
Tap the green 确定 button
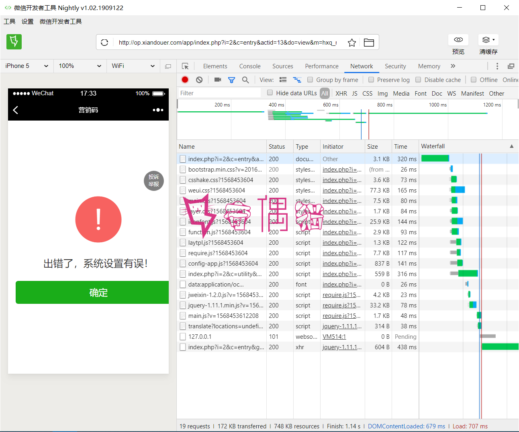click(x=92, y=293)
